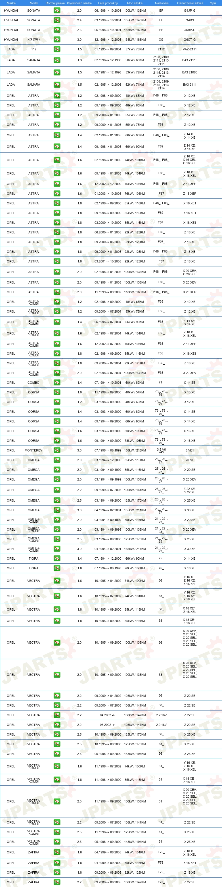This screenshot has height=887, width=222.
Task: Select the 6 VE1 engine code cell
Action: pos(190,450)
